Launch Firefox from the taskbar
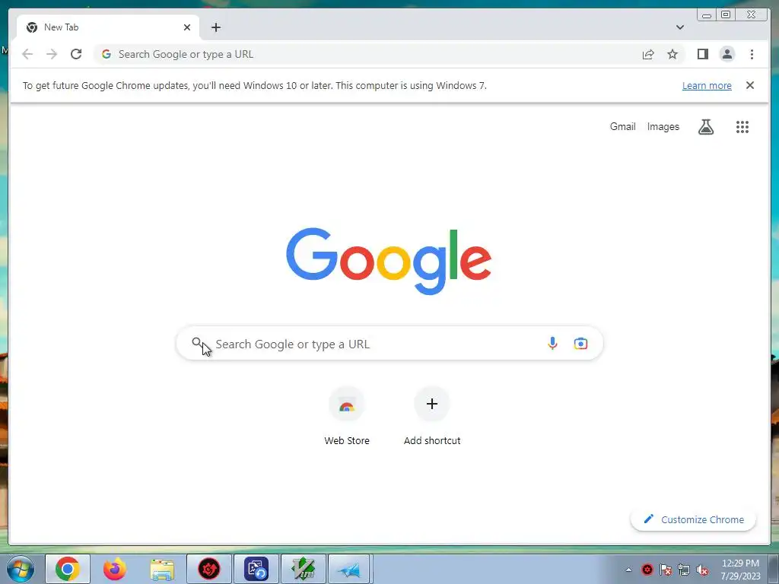This screenshot has height=584, width=779. 115,569
